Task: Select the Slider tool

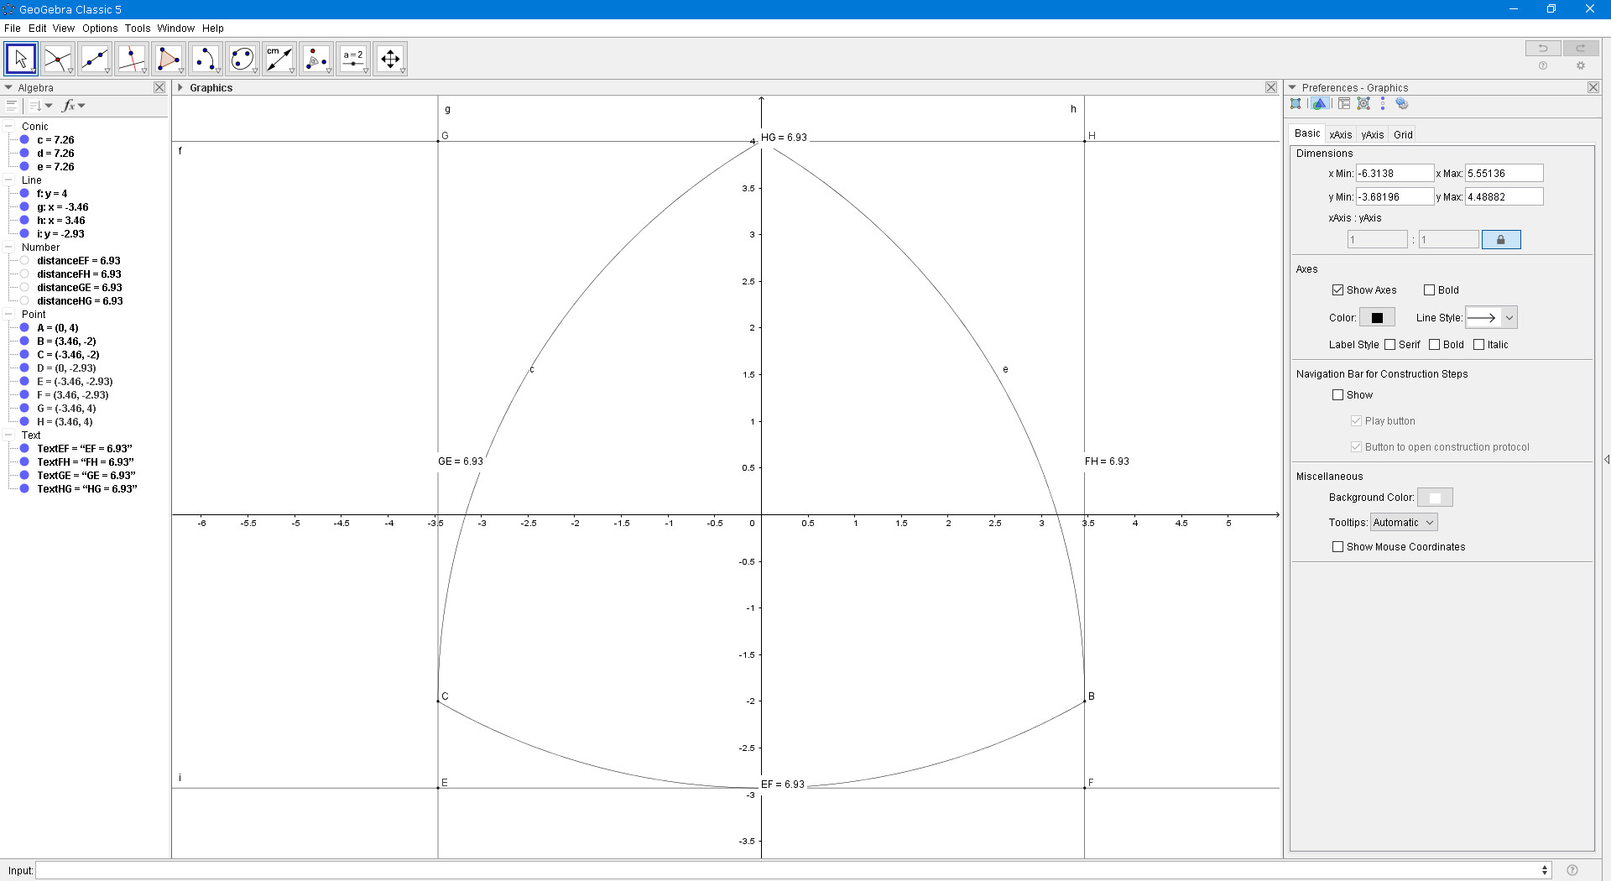Action: tap(353, 59)
